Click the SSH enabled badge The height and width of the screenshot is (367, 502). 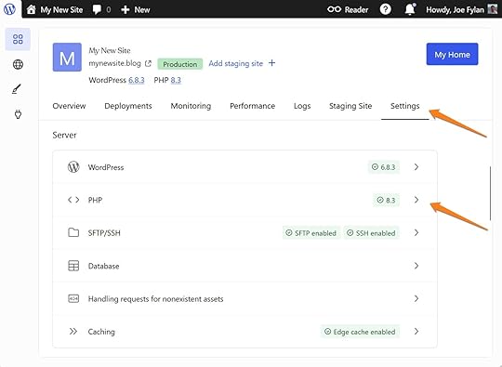click(x=371, y=233)
